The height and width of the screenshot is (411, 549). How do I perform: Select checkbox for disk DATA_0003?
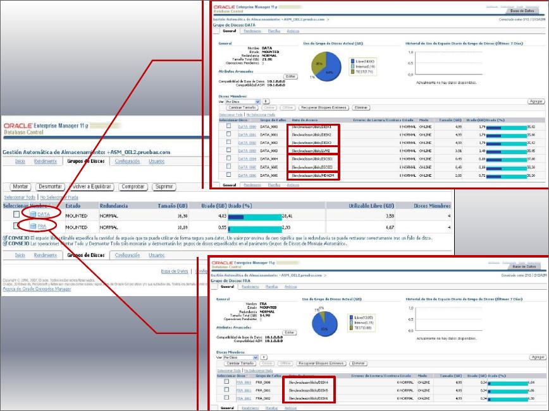tap(228, 150)
